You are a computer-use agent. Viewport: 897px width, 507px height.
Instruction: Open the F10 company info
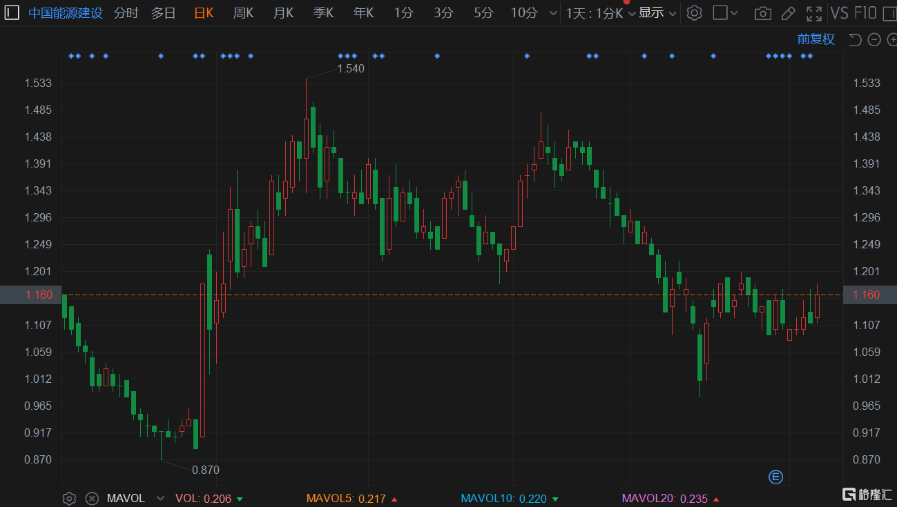[865, 13]
